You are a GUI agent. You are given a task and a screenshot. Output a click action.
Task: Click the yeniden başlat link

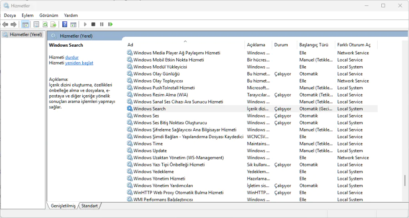click(x=79, y=63)
